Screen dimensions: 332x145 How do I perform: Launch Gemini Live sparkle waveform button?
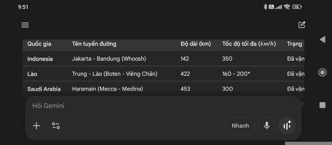click(287, 126)
